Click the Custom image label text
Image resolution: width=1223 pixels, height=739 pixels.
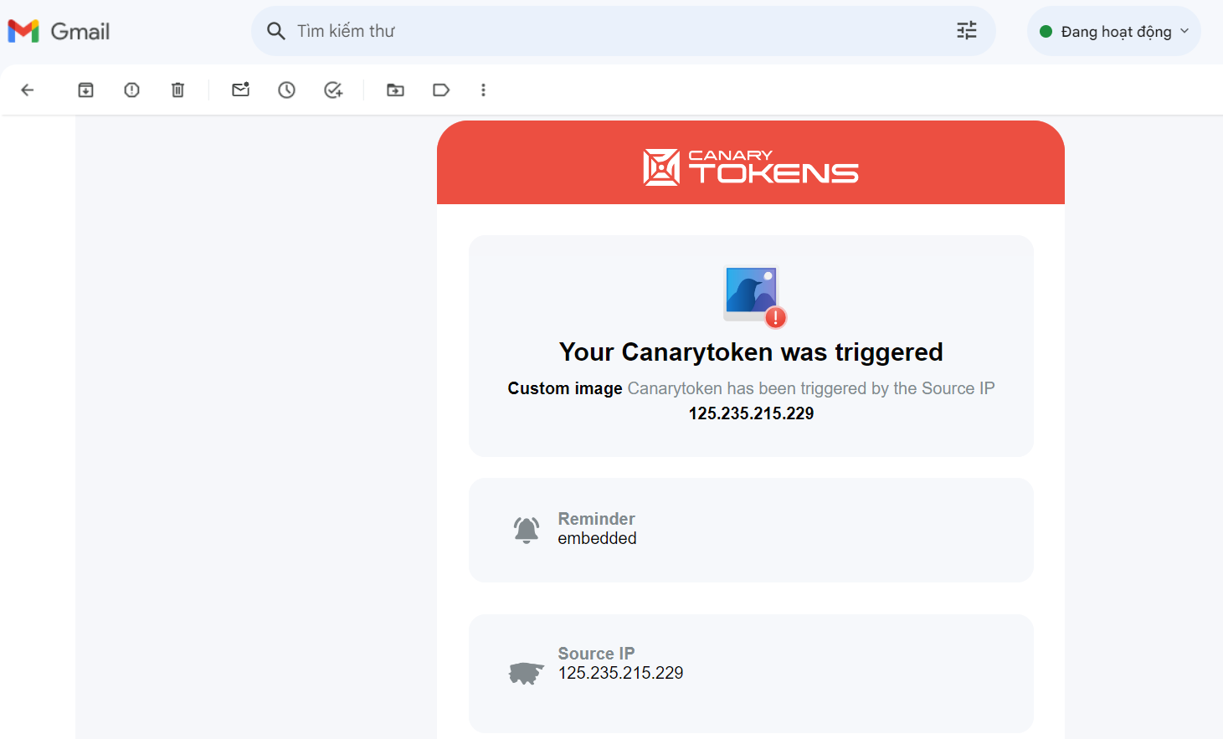tap(565, 388)
